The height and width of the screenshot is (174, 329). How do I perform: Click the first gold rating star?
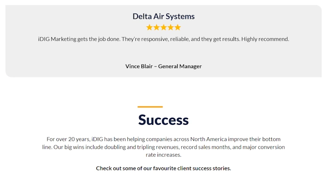tap(149, 27)
